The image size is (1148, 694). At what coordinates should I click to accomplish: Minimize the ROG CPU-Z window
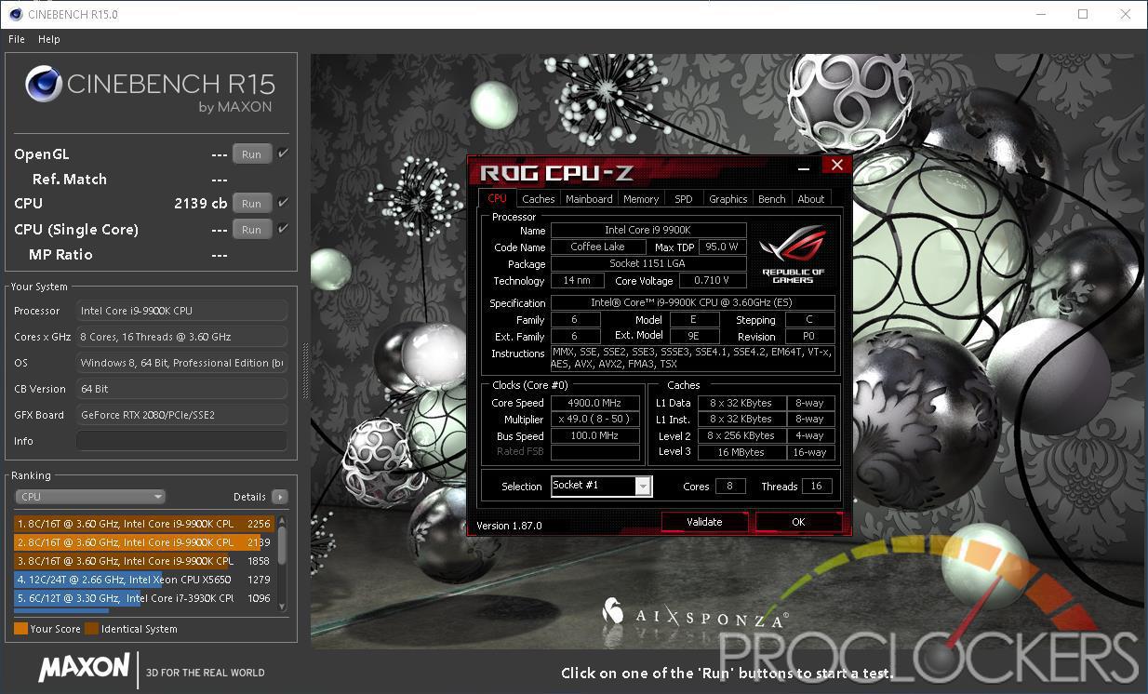(805, 168)
